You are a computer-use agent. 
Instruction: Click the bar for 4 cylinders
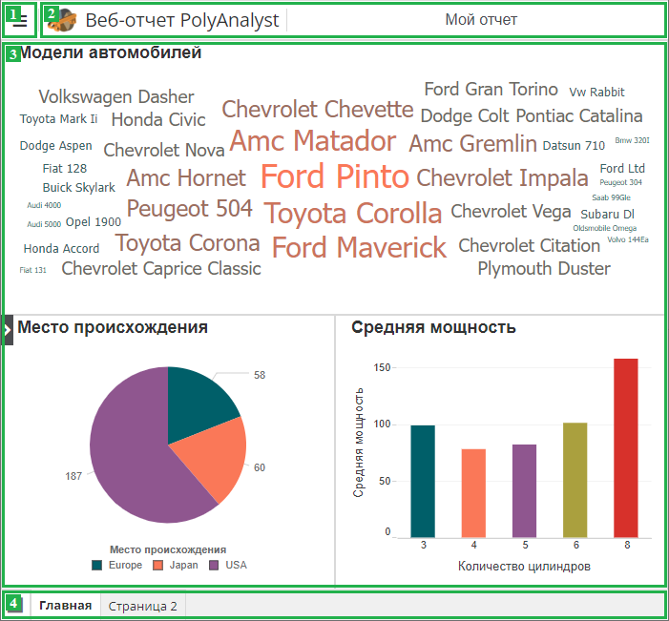click(473, 493)
